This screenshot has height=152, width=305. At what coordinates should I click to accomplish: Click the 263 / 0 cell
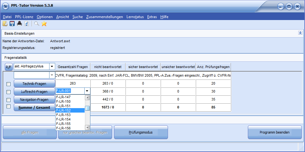(x=108, y=83)
